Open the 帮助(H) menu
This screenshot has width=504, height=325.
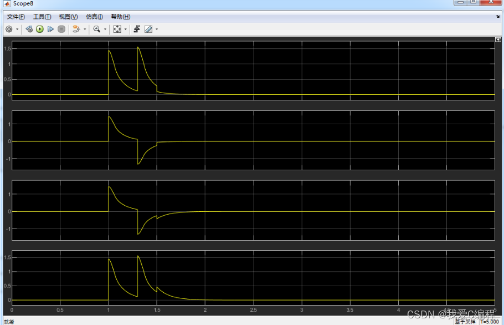(x=121, y=17)
